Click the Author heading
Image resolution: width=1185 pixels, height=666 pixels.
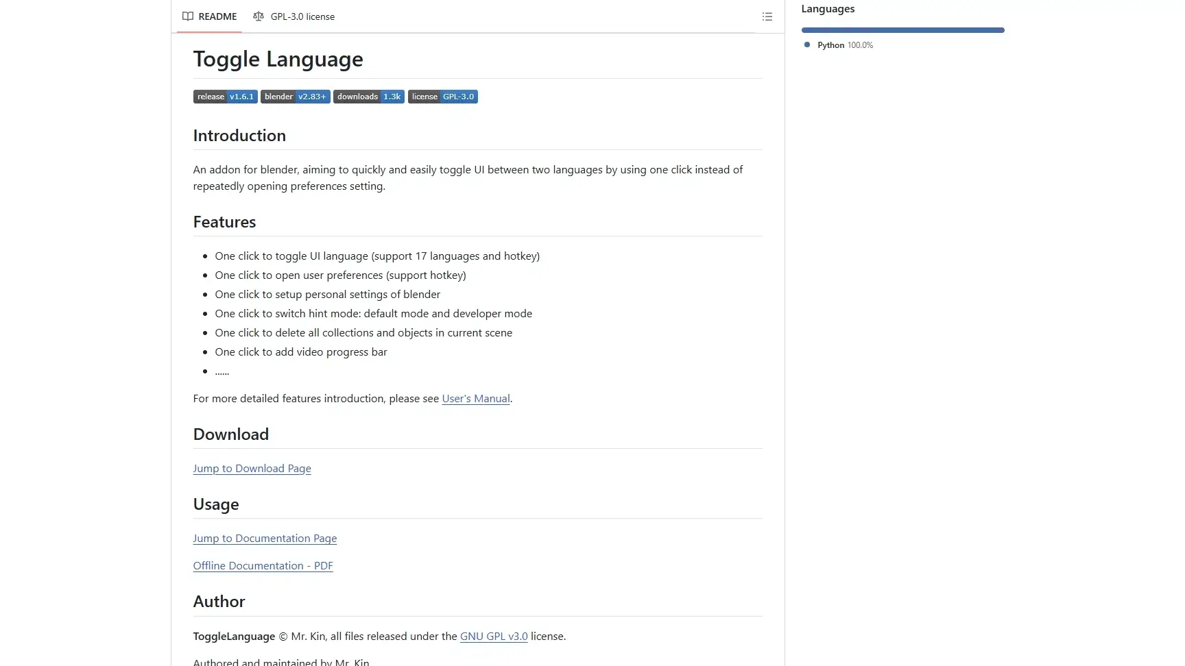pyautogui.click(x=219, y=602)
